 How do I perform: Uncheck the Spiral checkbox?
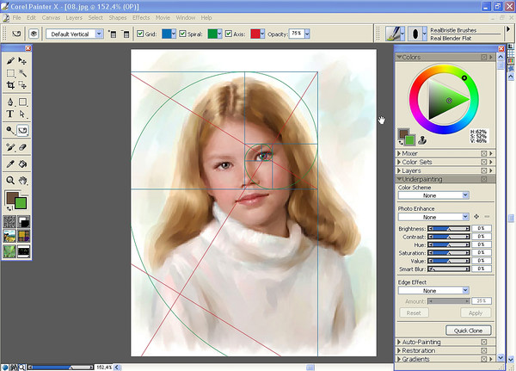click(182, 34)
